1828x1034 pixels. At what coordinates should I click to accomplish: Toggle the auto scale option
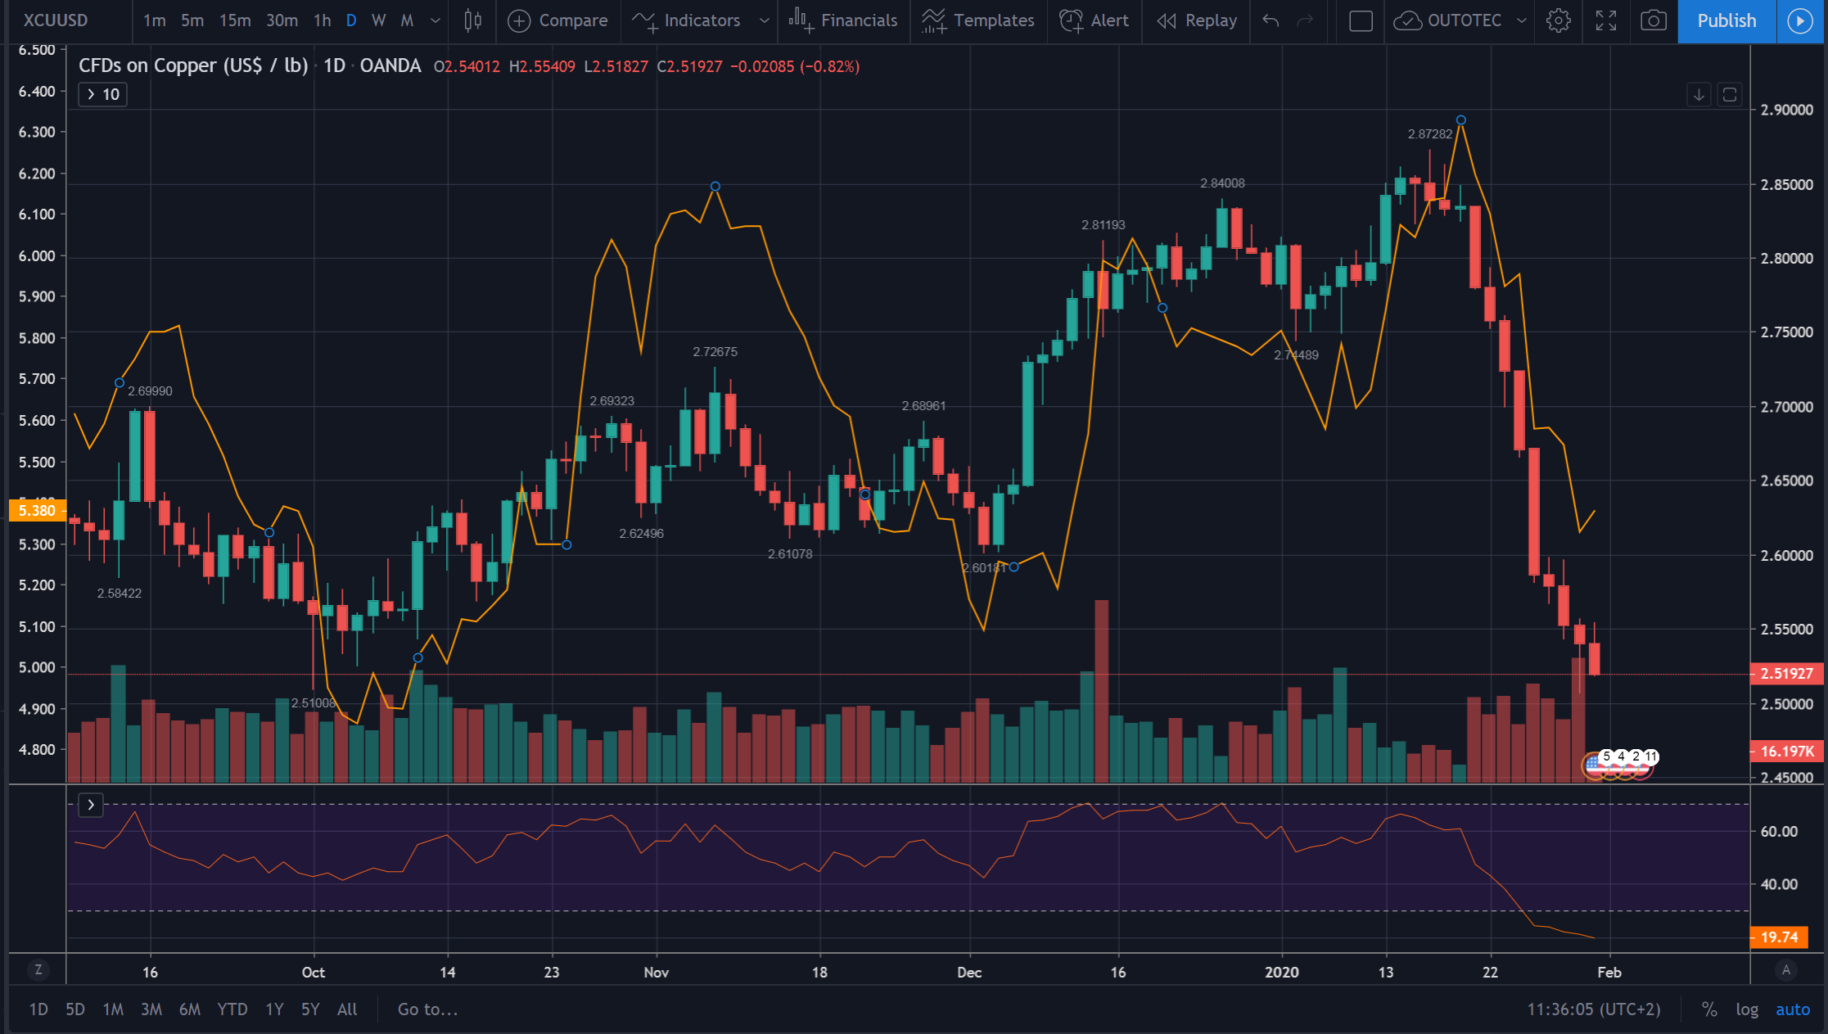click(x=1792, y=1009)
